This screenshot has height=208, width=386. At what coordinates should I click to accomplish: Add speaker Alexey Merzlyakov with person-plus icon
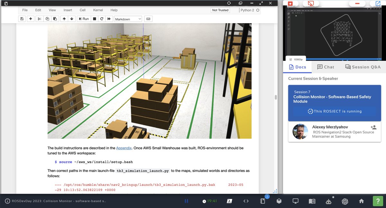tap(373, 128)
